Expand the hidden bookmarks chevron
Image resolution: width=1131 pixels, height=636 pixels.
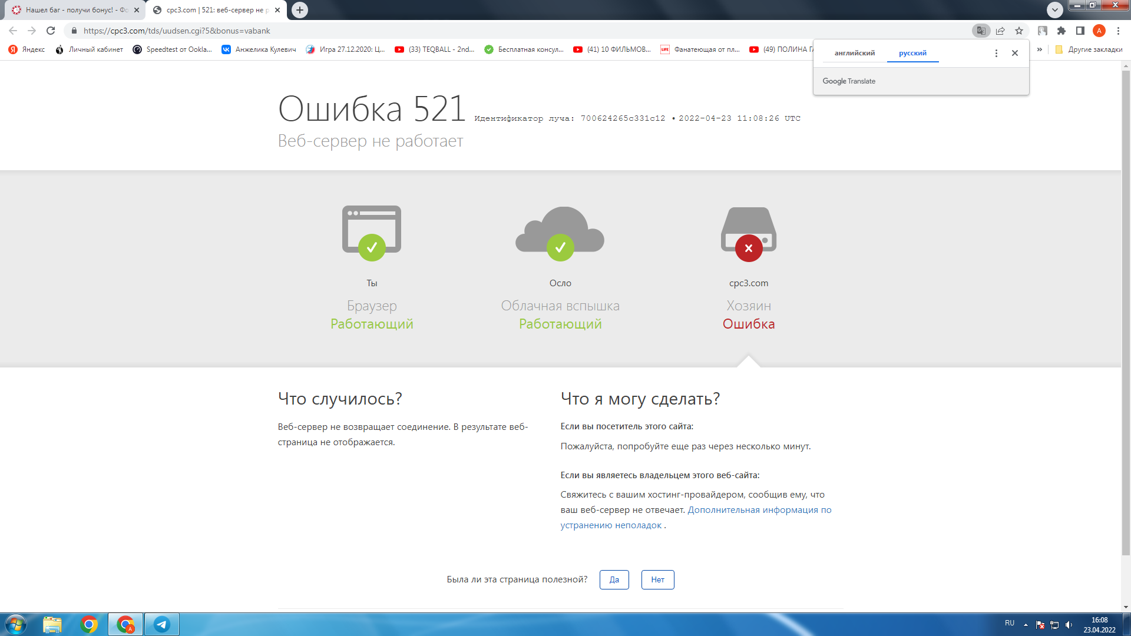pos(1040,49)
